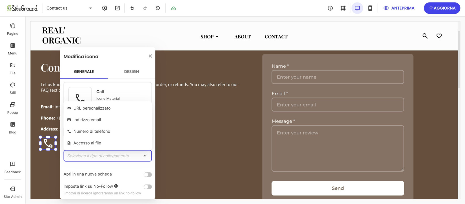Choose 'Indirizzo email' link type
Screen dimensions: 465x204
(108, 120)
